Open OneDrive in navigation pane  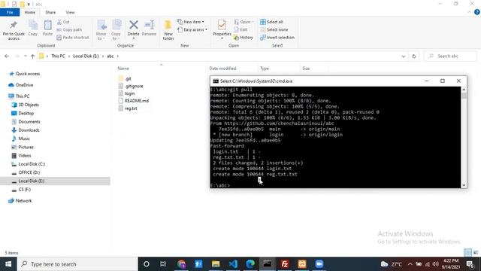(x=21, y=85)
